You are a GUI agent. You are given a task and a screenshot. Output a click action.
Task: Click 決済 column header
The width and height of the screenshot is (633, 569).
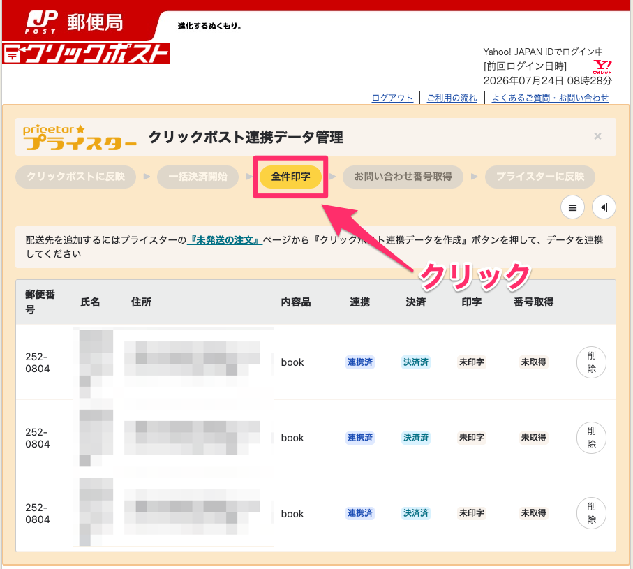point(416,302)
